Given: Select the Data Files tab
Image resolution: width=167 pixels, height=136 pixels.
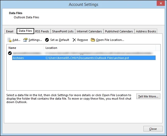Looking at the screenshot, I should click(25, 31).
